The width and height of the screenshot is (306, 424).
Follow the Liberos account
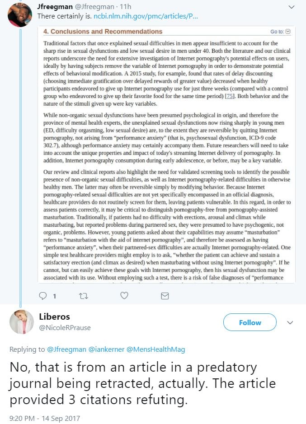coord(250,322)
